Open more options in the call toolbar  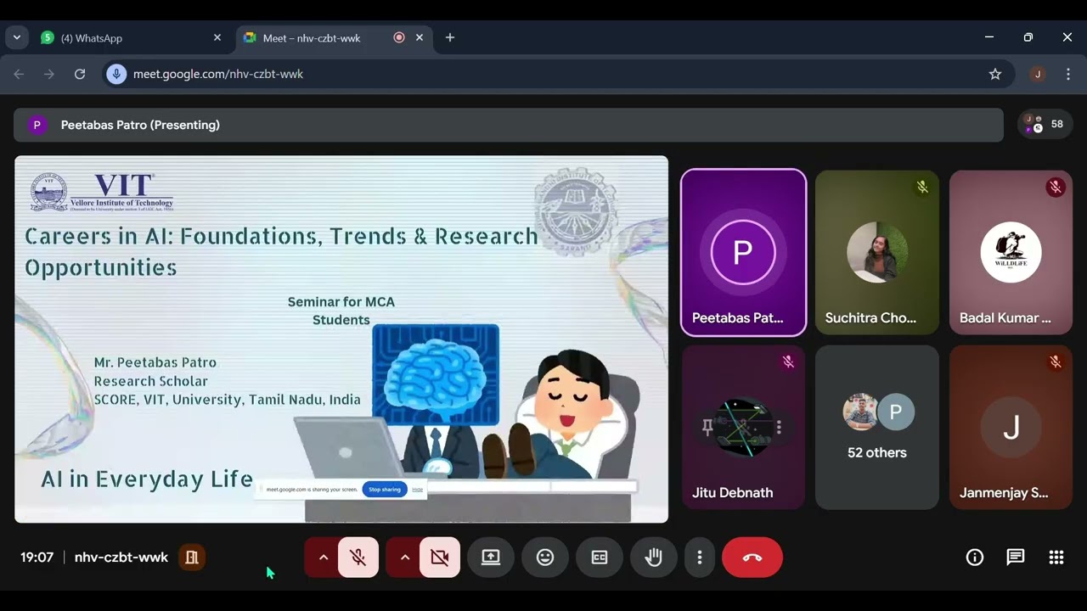700,558
